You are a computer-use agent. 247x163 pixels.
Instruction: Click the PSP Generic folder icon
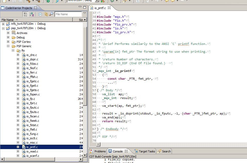coord(14,46)
